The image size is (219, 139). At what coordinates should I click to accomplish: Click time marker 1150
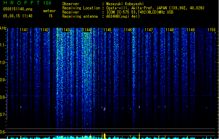[211, 30]
